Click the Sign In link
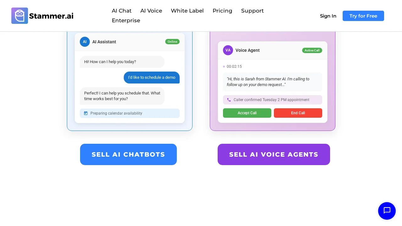This screenshot has width=402, height=226. pos(328,16)
